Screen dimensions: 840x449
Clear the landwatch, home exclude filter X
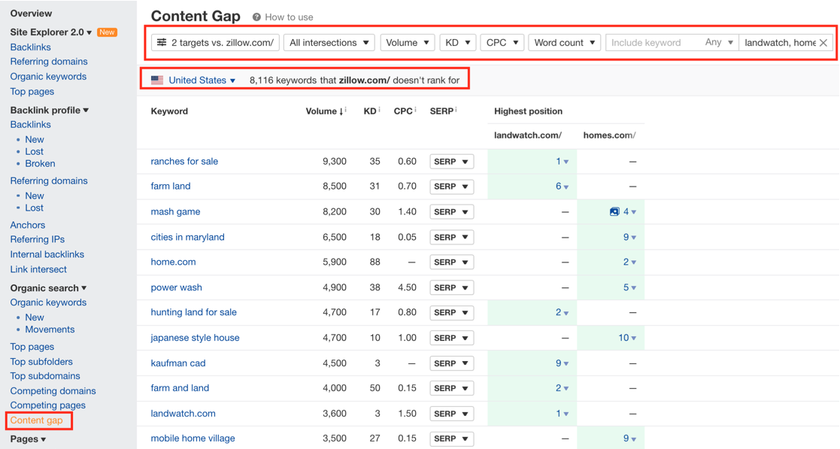823,42
